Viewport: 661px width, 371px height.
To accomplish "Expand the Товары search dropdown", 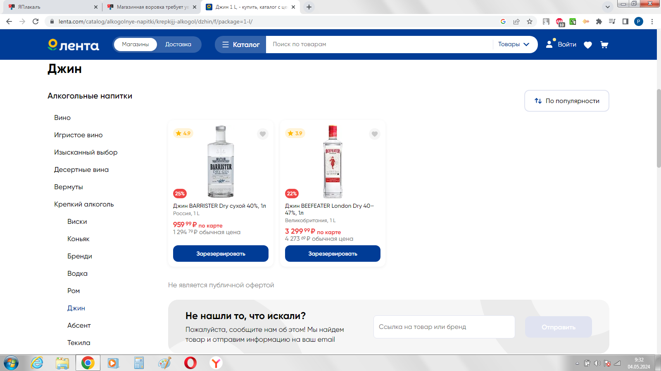I will click(514, 45).
